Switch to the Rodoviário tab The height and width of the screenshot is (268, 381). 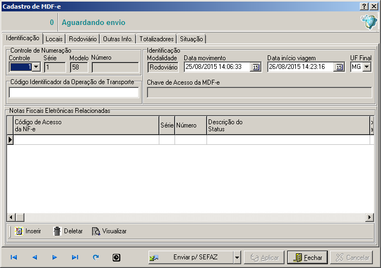click(x=83, y=39)
